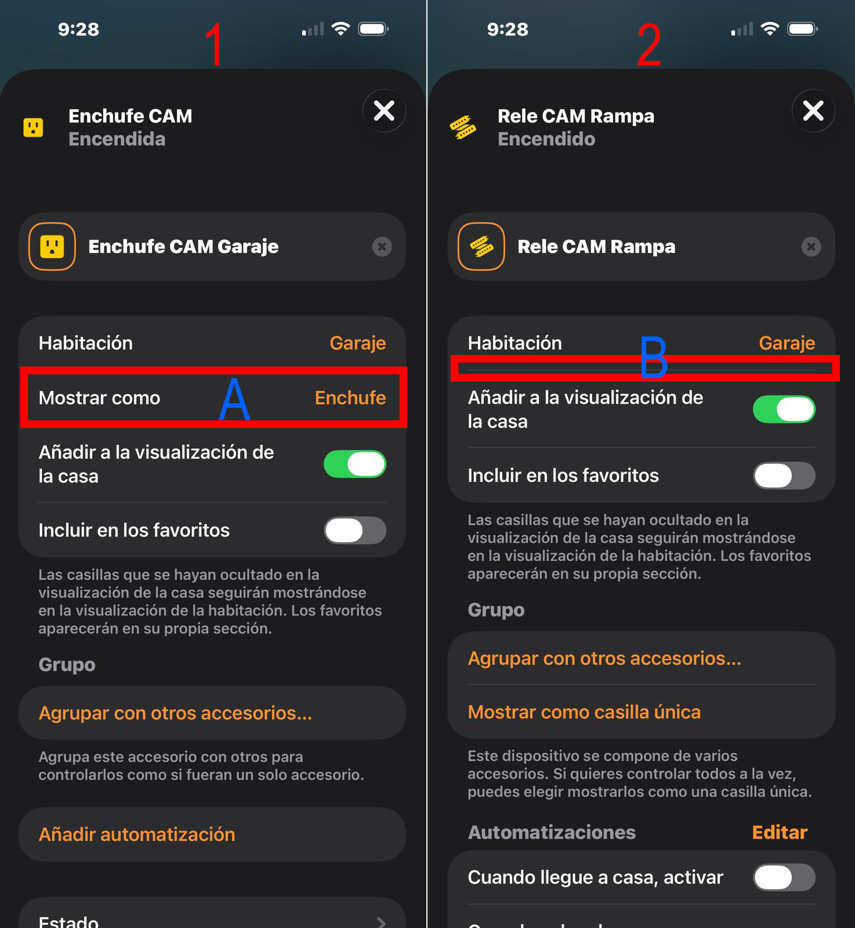Include Rele CAM Rampa in favorites
The width and height of the screenshot is (855, 928).
pos(784,476)
